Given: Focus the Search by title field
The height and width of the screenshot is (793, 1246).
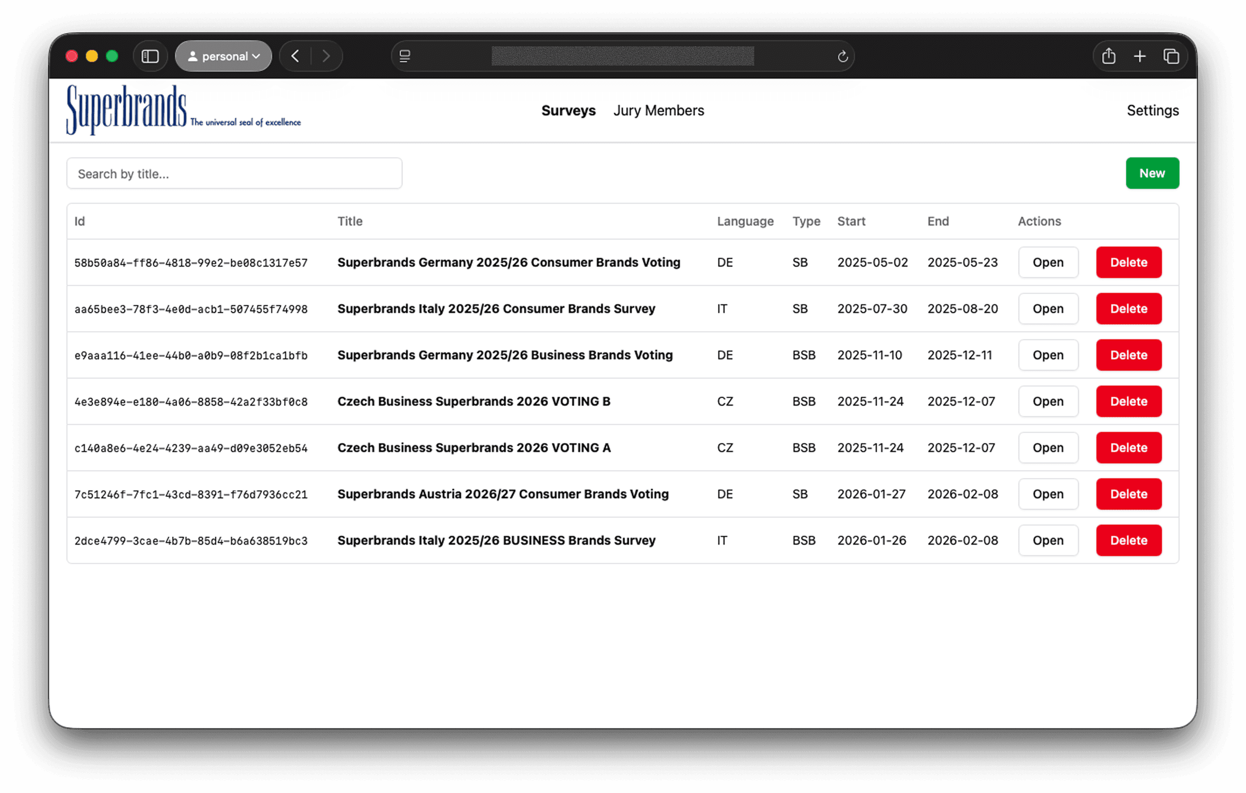Looking at the screenshot, I should pos(234,174).
